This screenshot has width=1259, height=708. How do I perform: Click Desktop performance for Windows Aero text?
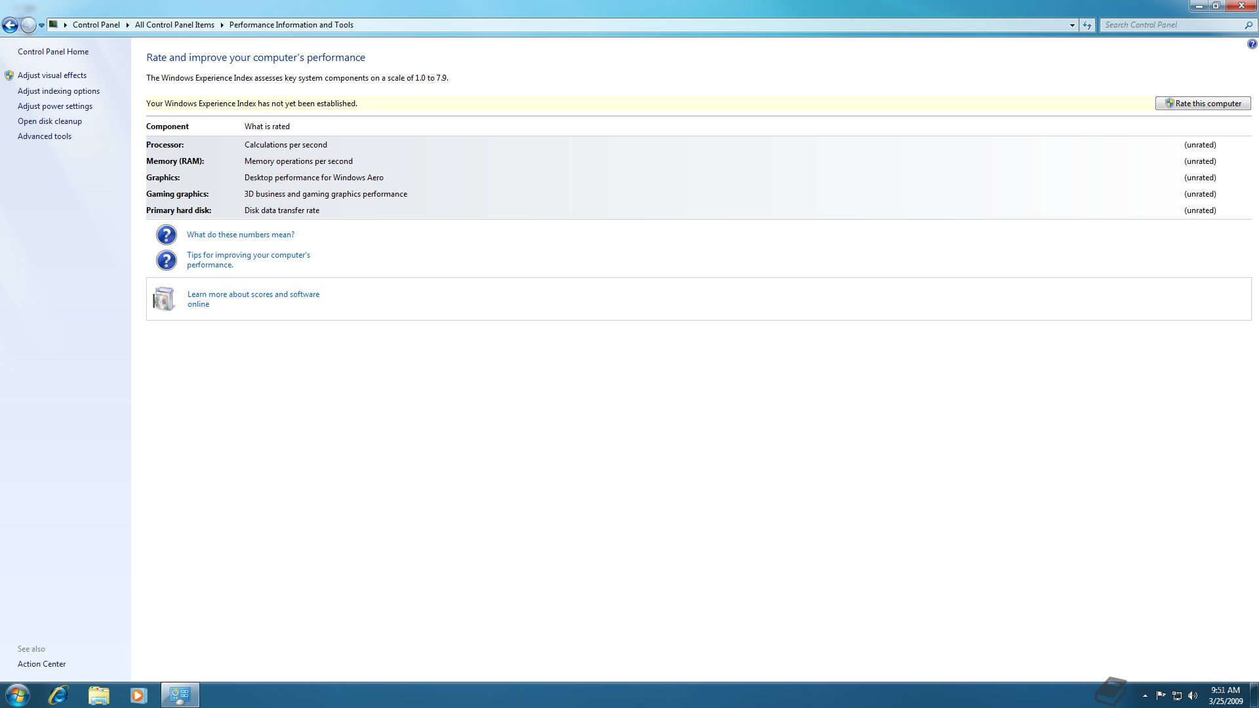coord(314,178)
